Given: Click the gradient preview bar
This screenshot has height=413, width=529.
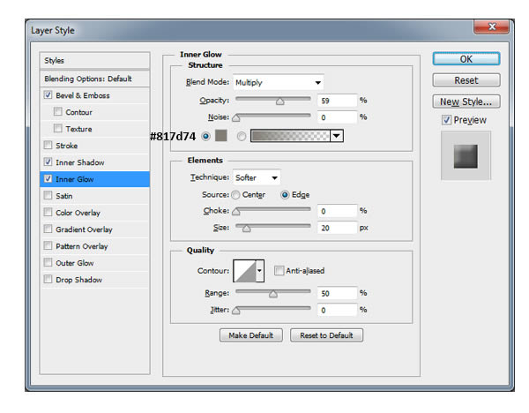Looking at the screenshot, I should (x=290, y=136).
